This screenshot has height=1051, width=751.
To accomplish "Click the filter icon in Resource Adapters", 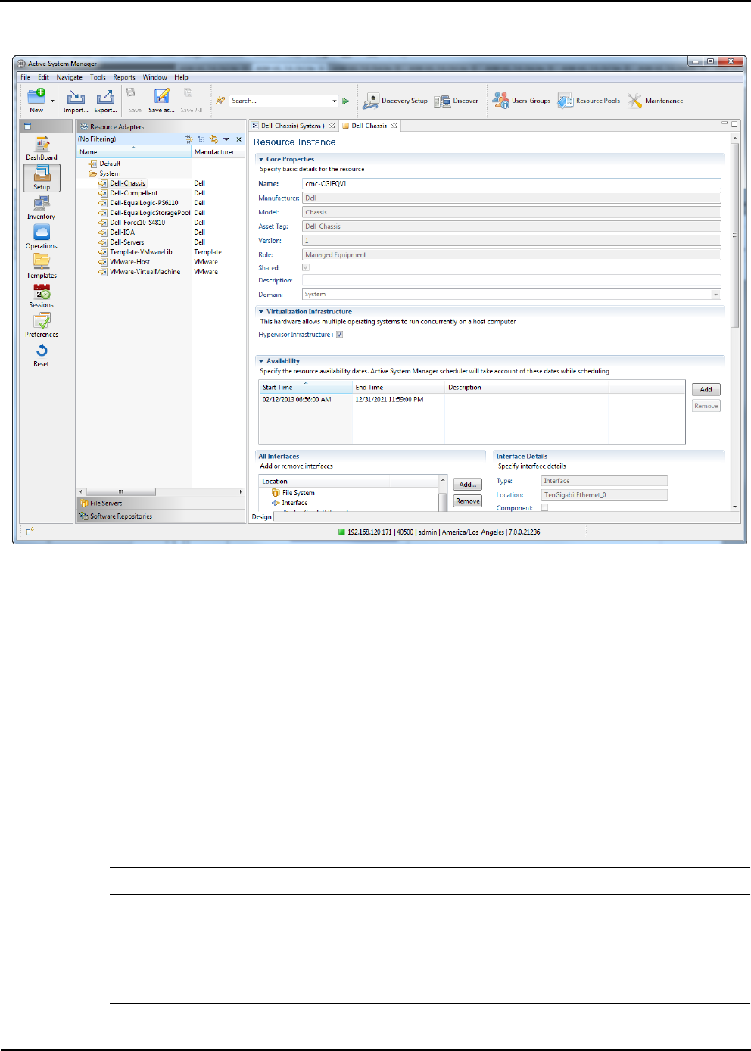I will 189,139.
